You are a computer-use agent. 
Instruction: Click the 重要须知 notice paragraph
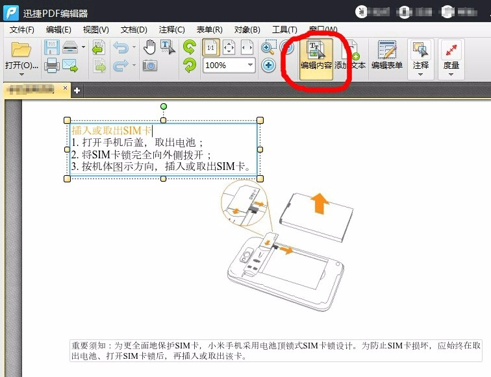[x=275, y=350]
